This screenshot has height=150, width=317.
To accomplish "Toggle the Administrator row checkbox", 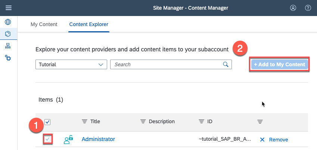I will pyautogui.click(x=47, y=139).
